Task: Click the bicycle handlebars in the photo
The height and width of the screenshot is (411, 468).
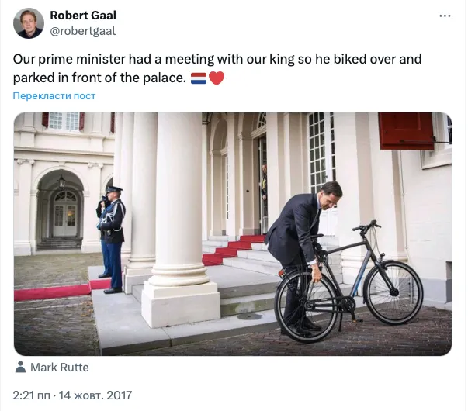Action: coord(366,226)
